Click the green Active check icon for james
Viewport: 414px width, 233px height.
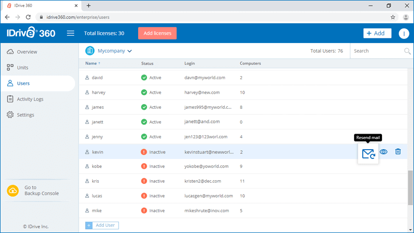[144, 107]
